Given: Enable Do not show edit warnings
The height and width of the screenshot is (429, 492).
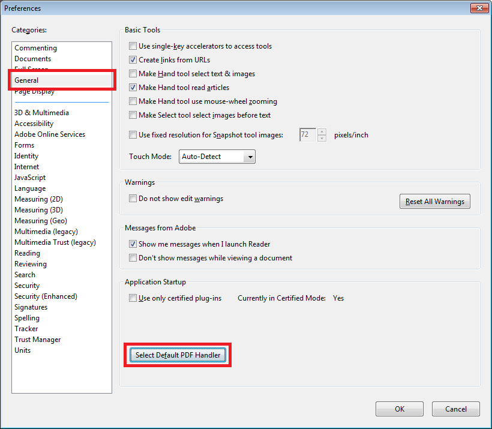Looking at the screenshot, I should tap(133, 198).
